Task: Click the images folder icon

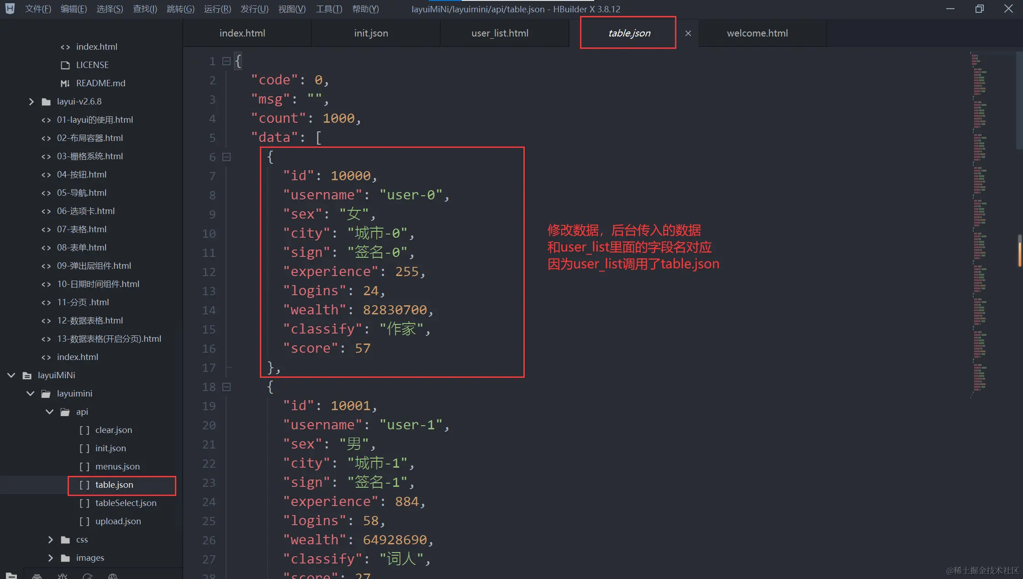Action: pos(65,558)
